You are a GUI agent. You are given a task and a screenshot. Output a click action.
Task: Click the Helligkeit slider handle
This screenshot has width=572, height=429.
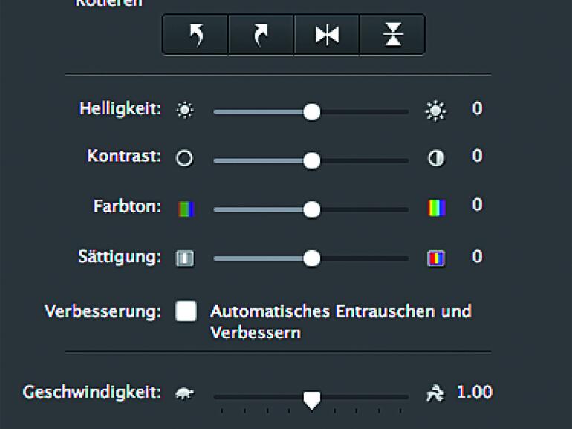pyautogui.click(x=312, y=111)
